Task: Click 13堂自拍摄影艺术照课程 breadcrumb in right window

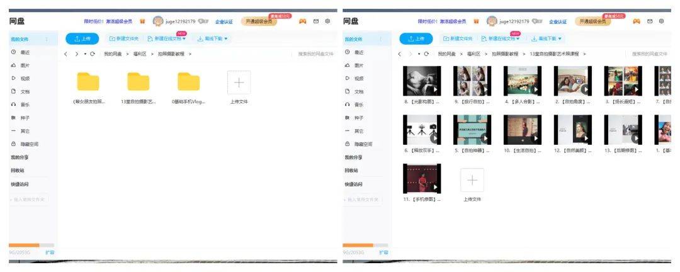Action: (x=555, y=54)
